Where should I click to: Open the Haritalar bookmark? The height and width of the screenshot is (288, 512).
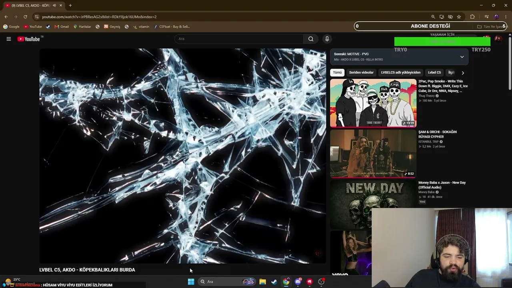pos(82,27)
